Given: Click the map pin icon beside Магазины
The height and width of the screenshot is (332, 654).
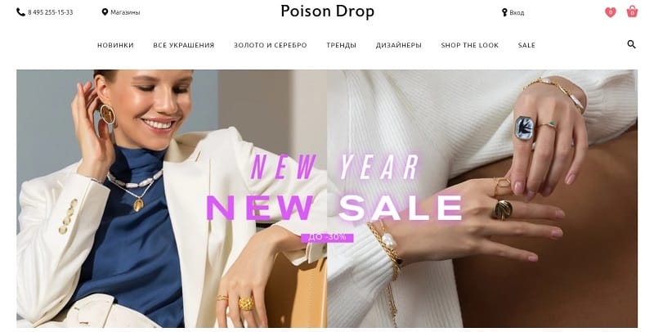Looking at the screenshot, I should (105, 12).
